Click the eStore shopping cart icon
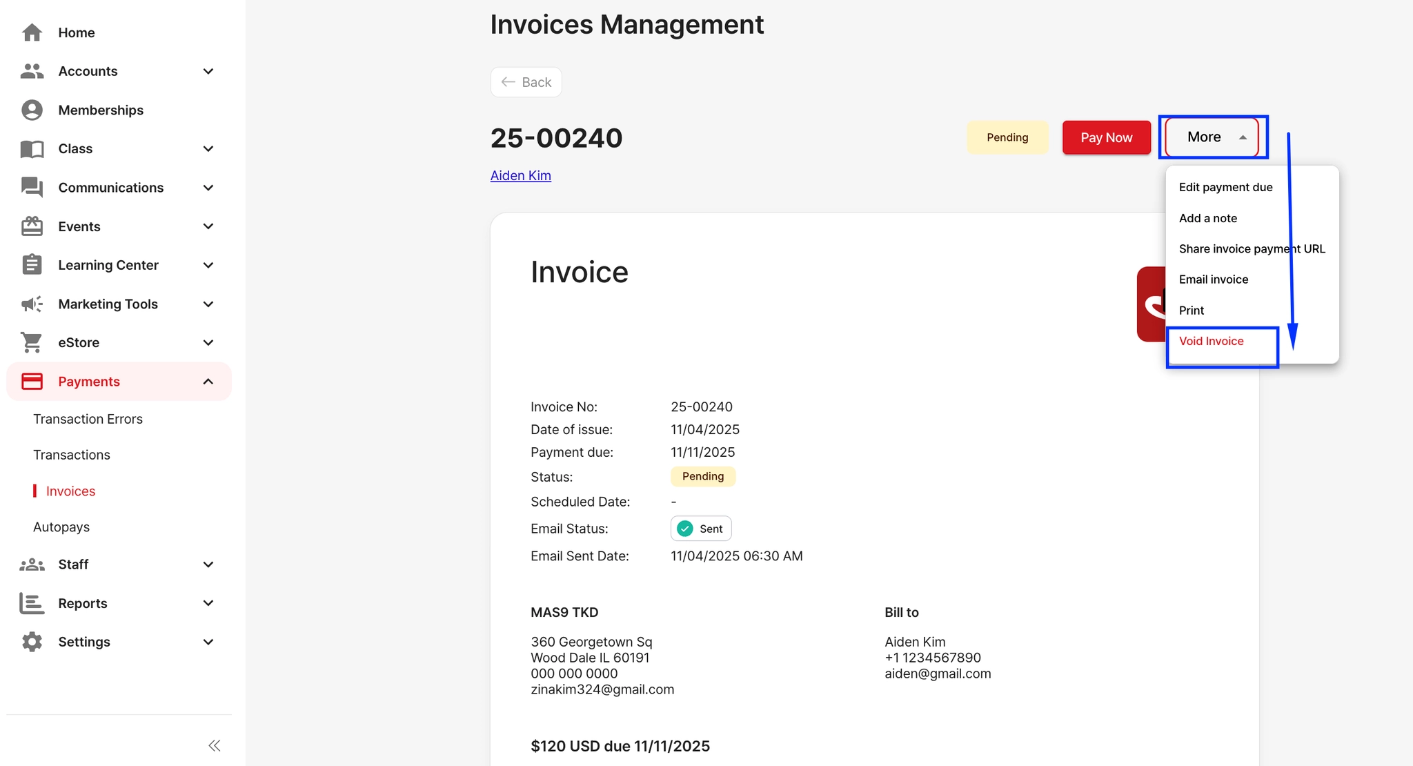 pyautogui.click(x=32, y=343)
